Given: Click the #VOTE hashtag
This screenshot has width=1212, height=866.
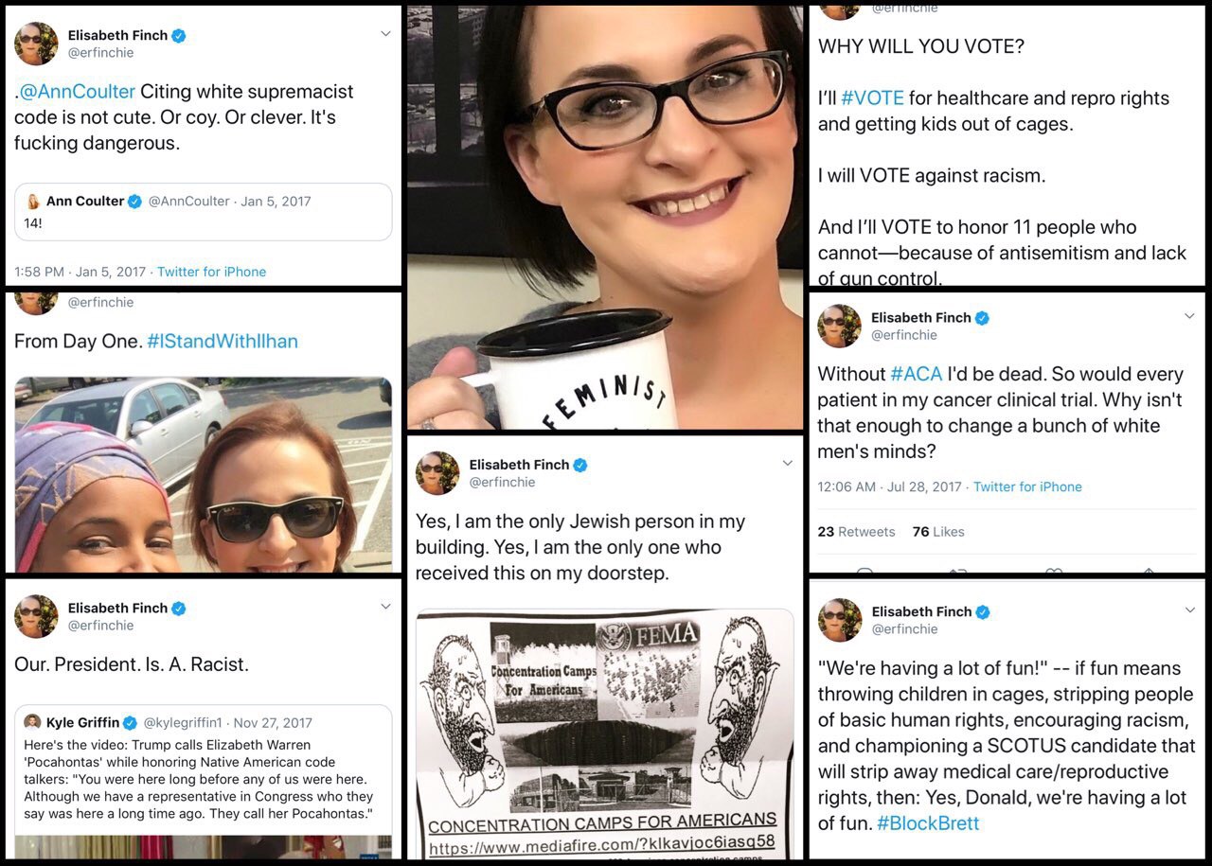Looking at the screenshot, I should pyautogui.click(x=872, y=98).
